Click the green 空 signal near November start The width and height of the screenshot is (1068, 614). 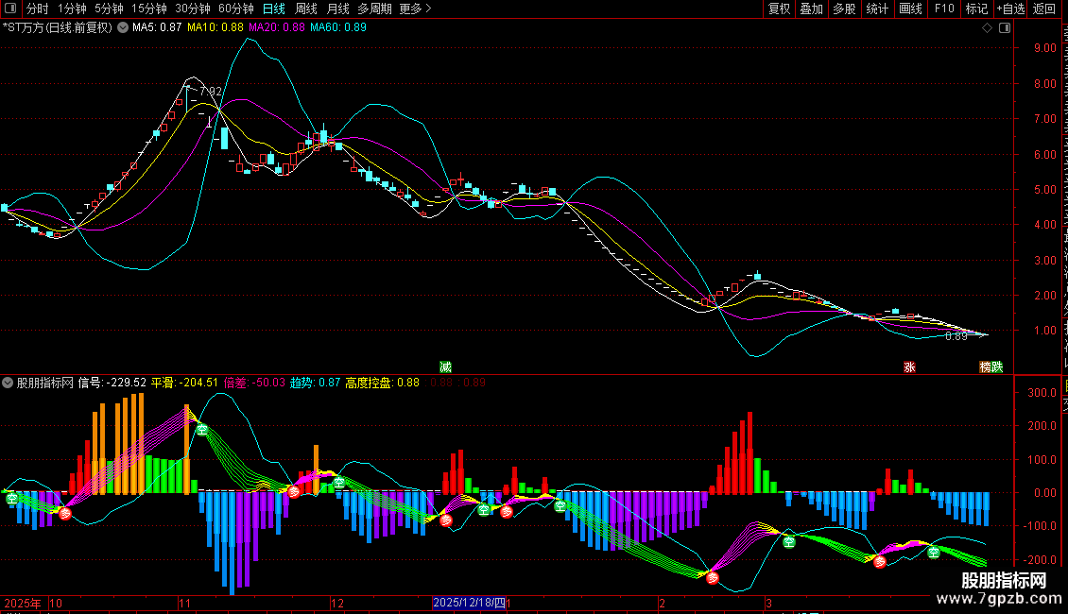[202, 430]
